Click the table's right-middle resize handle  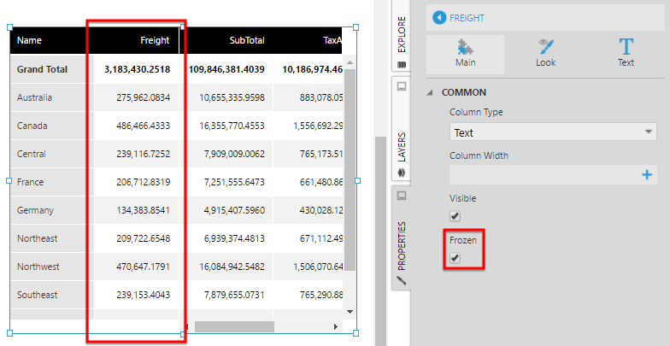coord(357,181)
